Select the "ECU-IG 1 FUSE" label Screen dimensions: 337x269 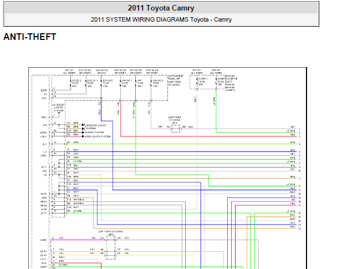[93, 82]
